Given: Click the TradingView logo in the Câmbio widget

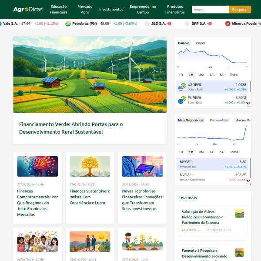Looking at the screenshot, I should point(248,104).
